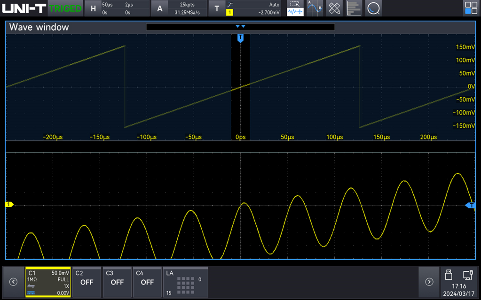Turn on channel C4

point(147,282)
